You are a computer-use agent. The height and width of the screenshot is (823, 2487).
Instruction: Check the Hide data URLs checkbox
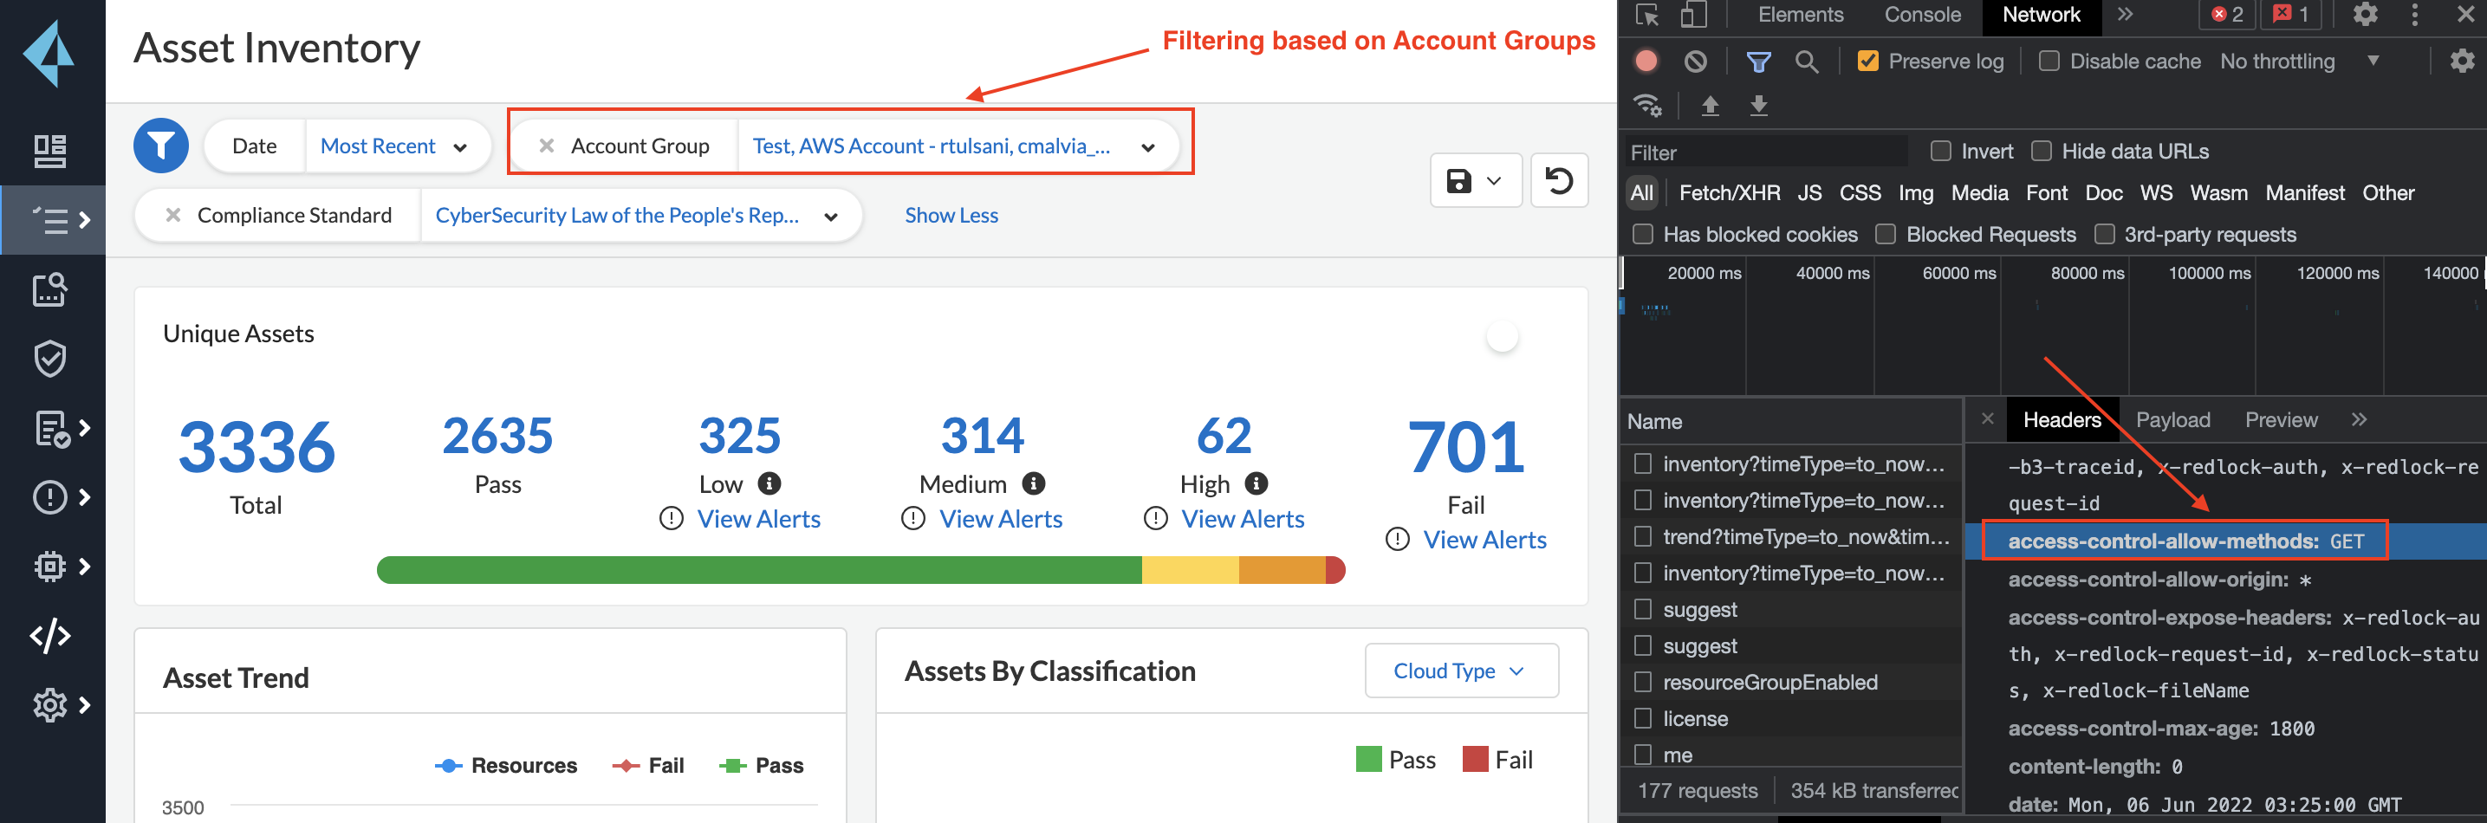[2041, 152]
